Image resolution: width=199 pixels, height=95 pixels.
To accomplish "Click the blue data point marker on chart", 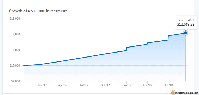I will 185,33.
